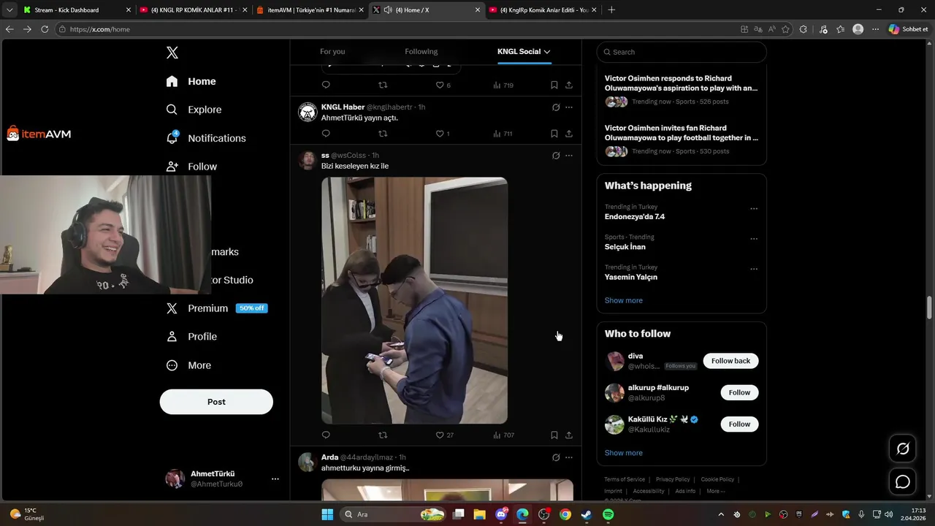
Task: Repost the ss post
Action: [383, 435]
